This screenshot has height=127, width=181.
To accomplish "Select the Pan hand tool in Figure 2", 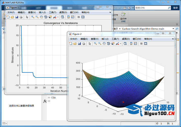I will (x=104, y=43).
